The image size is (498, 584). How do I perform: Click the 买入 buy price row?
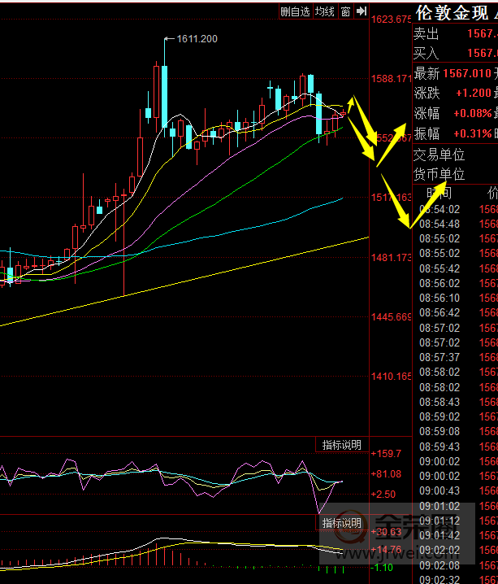click(x=455, y=53)
